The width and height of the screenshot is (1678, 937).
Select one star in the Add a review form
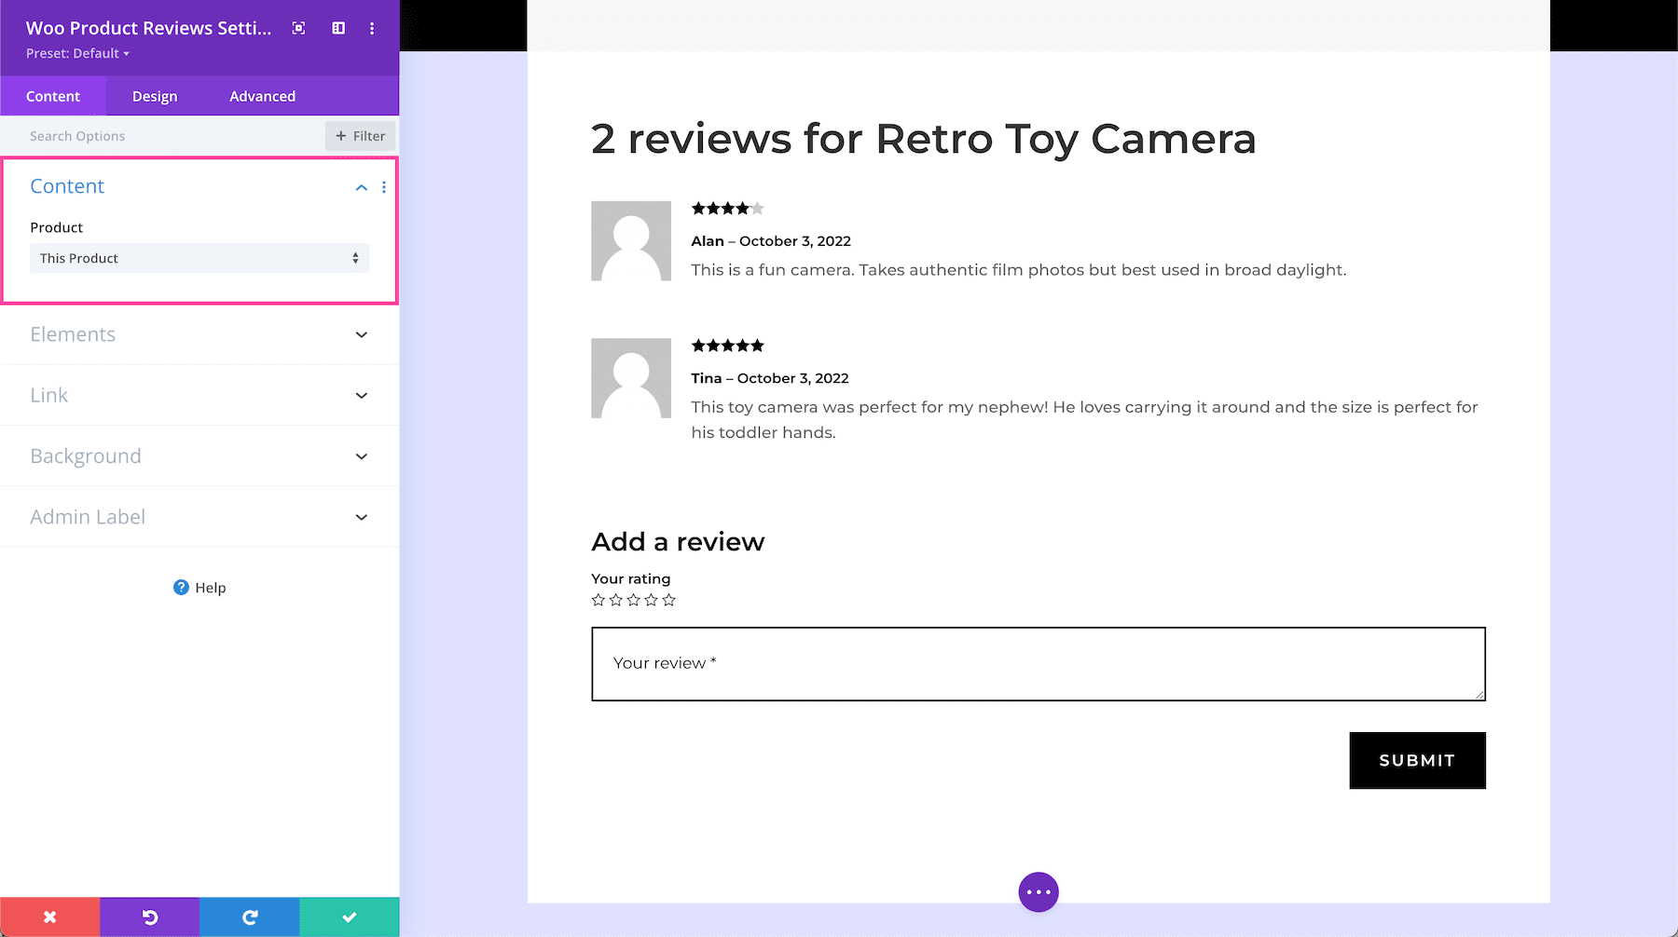coord(598,600)
